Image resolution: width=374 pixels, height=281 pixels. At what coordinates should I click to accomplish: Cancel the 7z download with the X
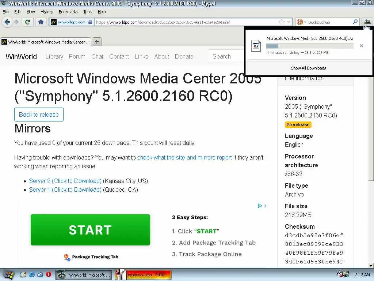click(x=361, y=46)
